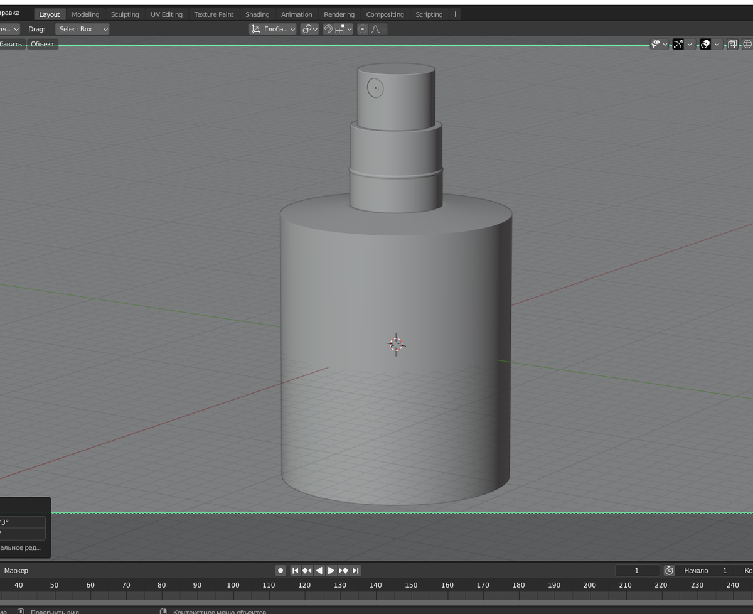The height and width of the screenshot is (614, 753).
Task: Open the Sculpting workspace tab
Action: tap(125, 14)
